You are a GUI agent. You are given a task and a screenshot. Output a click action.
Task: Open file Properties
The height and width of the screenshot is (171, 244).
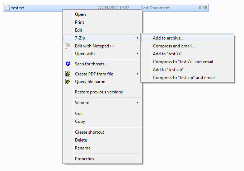click(102, 159)
